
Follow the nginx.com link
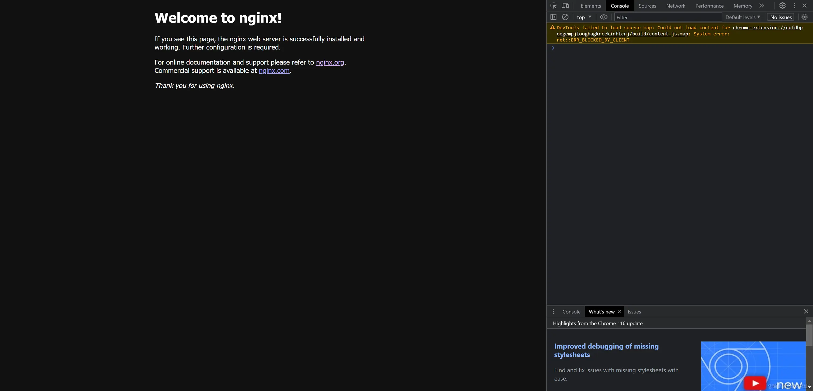pos(274,70)
